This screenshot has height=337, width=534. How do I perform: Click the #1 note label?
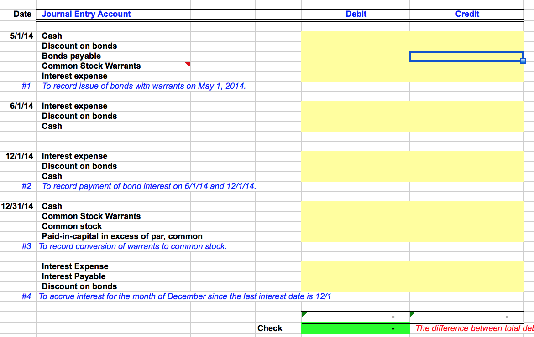click(x=26, y=86)
